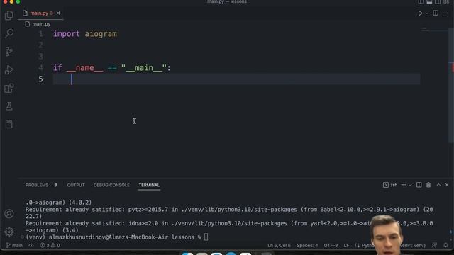Kill the terminal with trash icon
454x255 pixels.
[428, 185]
